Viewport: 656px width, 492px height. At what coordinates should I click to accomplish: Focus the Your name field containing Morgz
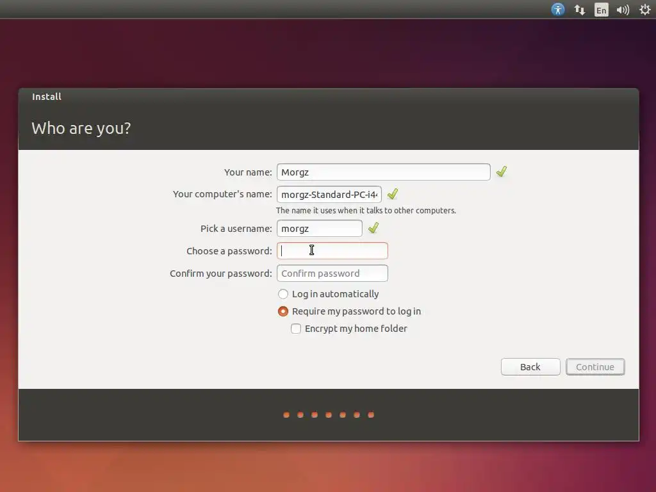pyautogui.click(x=383, y=172)
